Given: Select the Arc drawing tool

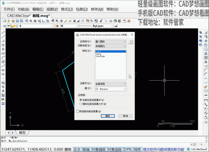Looking at the screenshot, I should 3,58.
